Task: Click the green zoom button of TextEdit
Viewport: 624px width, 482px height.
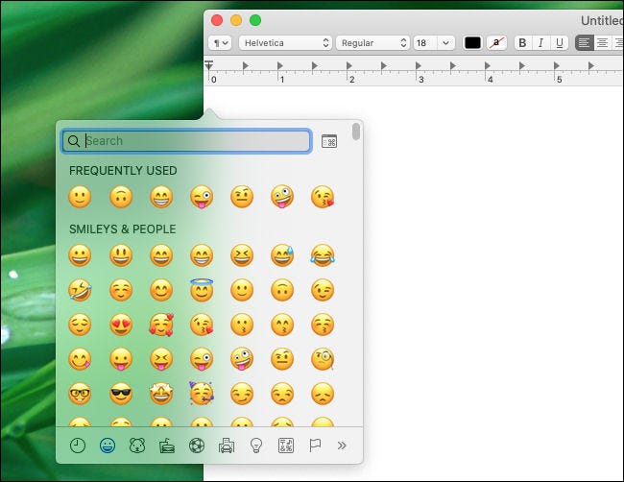Action: (x=255, y=20)
